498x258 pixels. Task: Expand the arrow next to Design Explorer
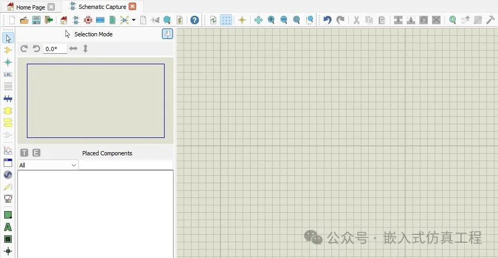click(x=133, y=21)
